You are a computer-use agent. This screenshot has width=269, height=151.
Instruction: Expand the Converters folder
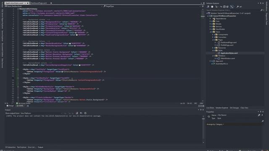(213, 37)
